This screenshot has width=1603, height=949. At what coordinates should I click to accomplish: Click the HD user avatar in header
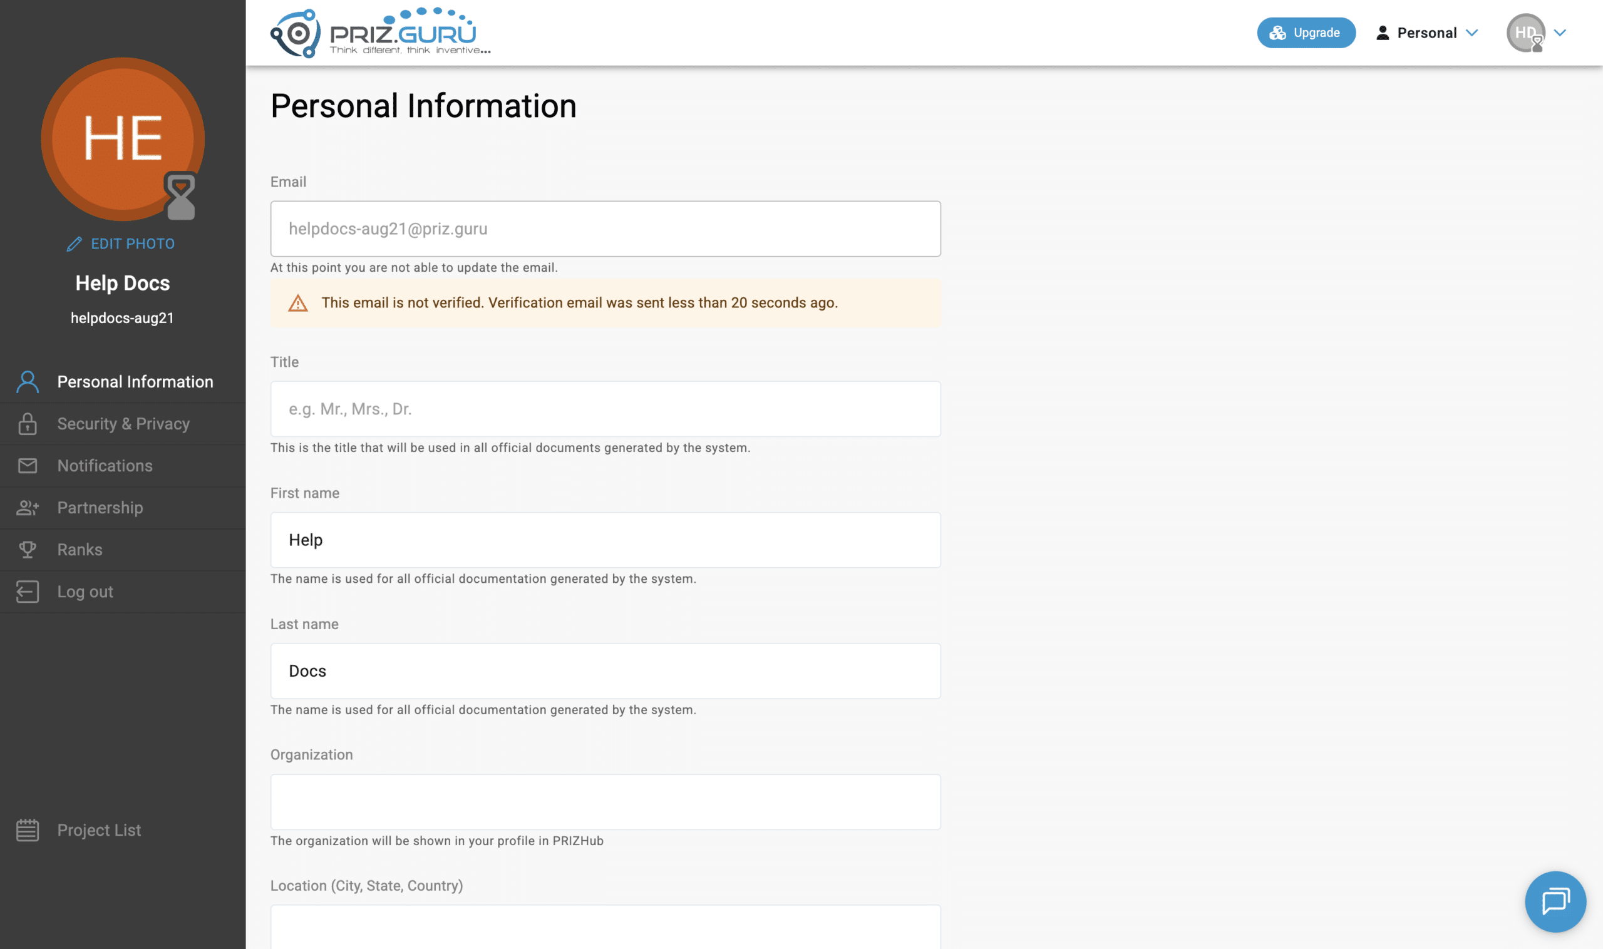pos(1525,33)
